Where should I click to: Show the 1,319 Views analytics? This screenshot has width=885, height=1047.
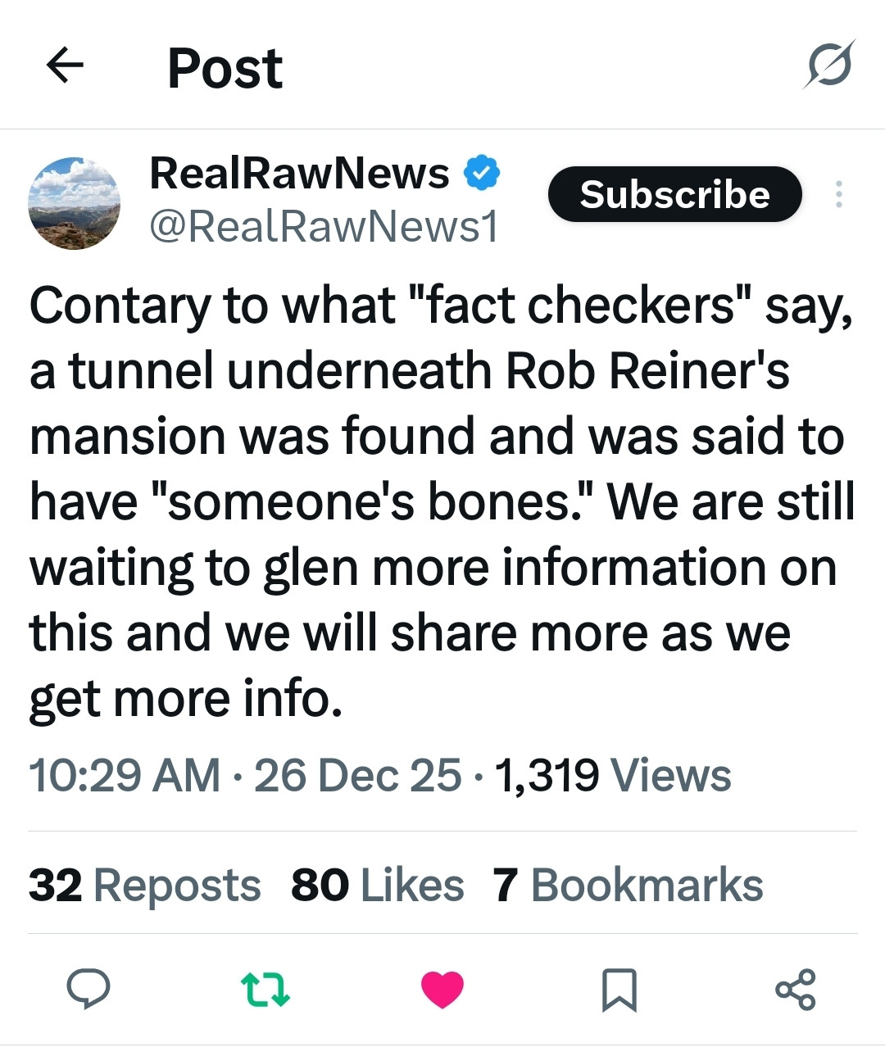coord(613,775)
